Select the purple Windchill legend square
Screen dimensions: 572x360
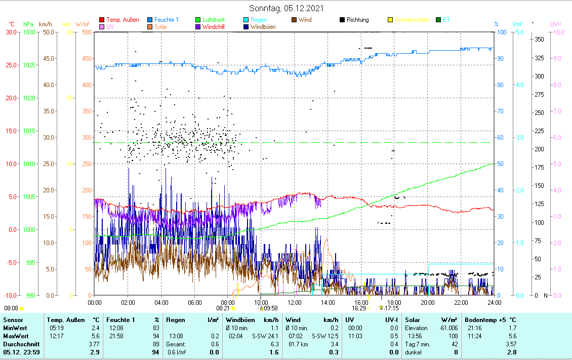pyautogui.click(x=198, y=27)
